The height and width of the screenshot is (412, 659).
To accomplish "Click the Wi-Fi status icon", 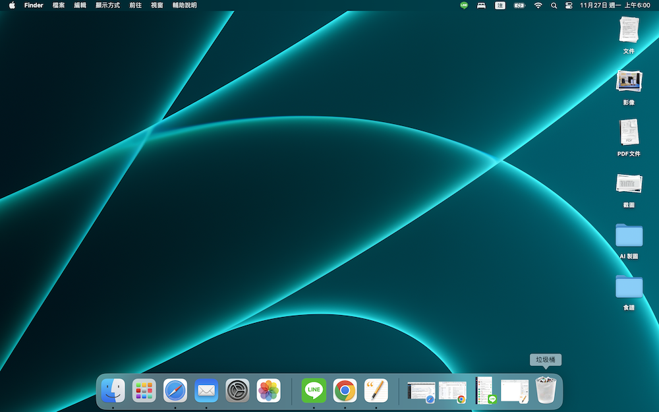I will coord(538,5).
